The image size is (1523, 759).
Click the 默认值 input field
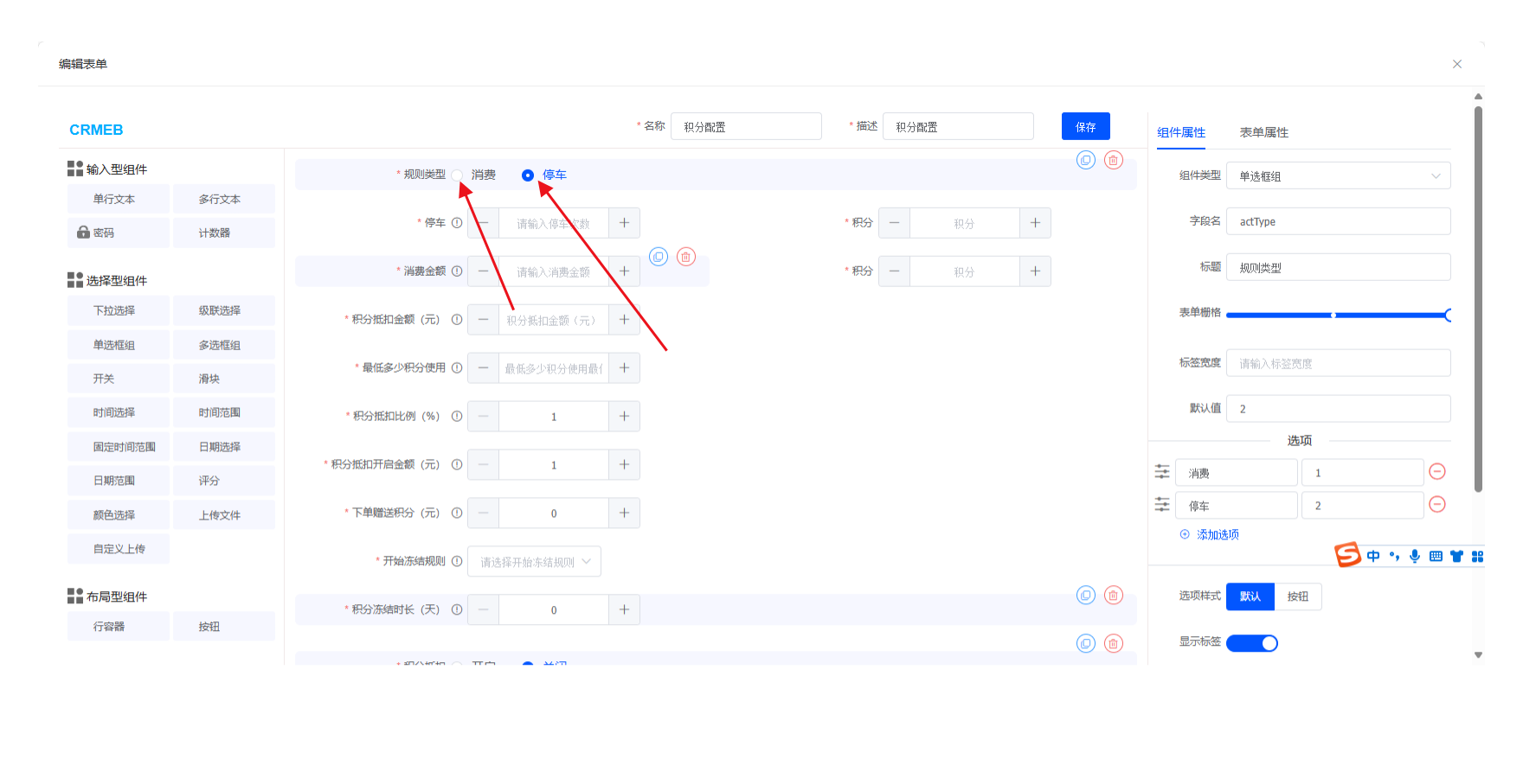1339,409
